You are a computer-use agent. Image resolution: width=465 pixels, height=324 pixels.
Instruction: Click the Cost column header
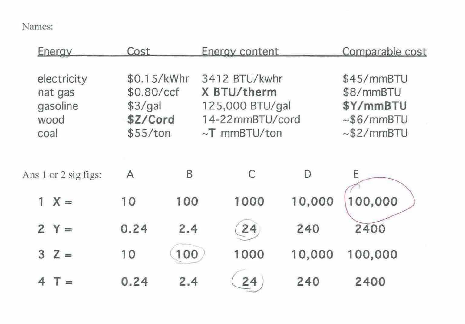coord(138,51)
